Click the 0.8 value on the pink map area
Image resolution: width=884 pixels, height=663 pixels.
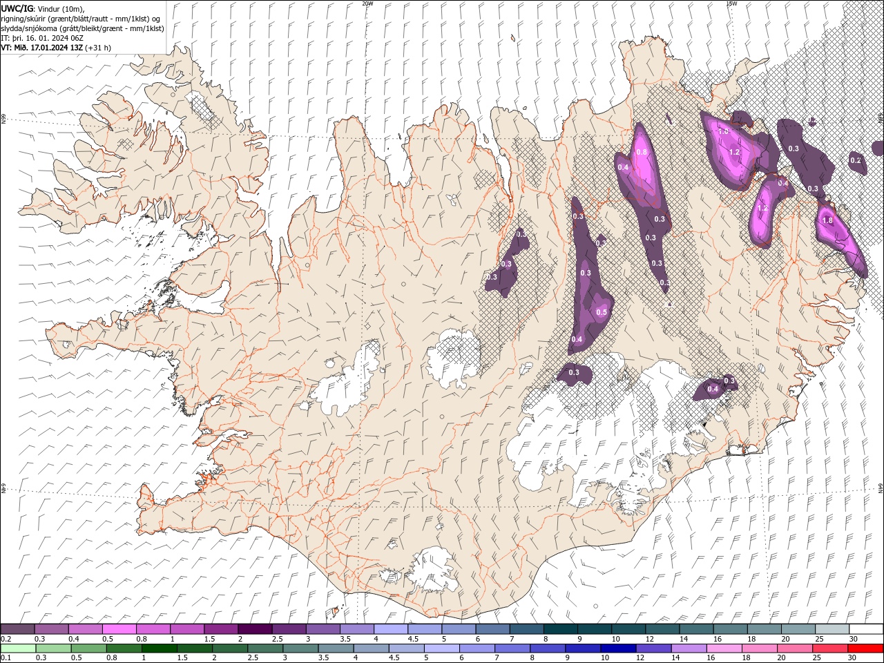click(x=642, y=152)
